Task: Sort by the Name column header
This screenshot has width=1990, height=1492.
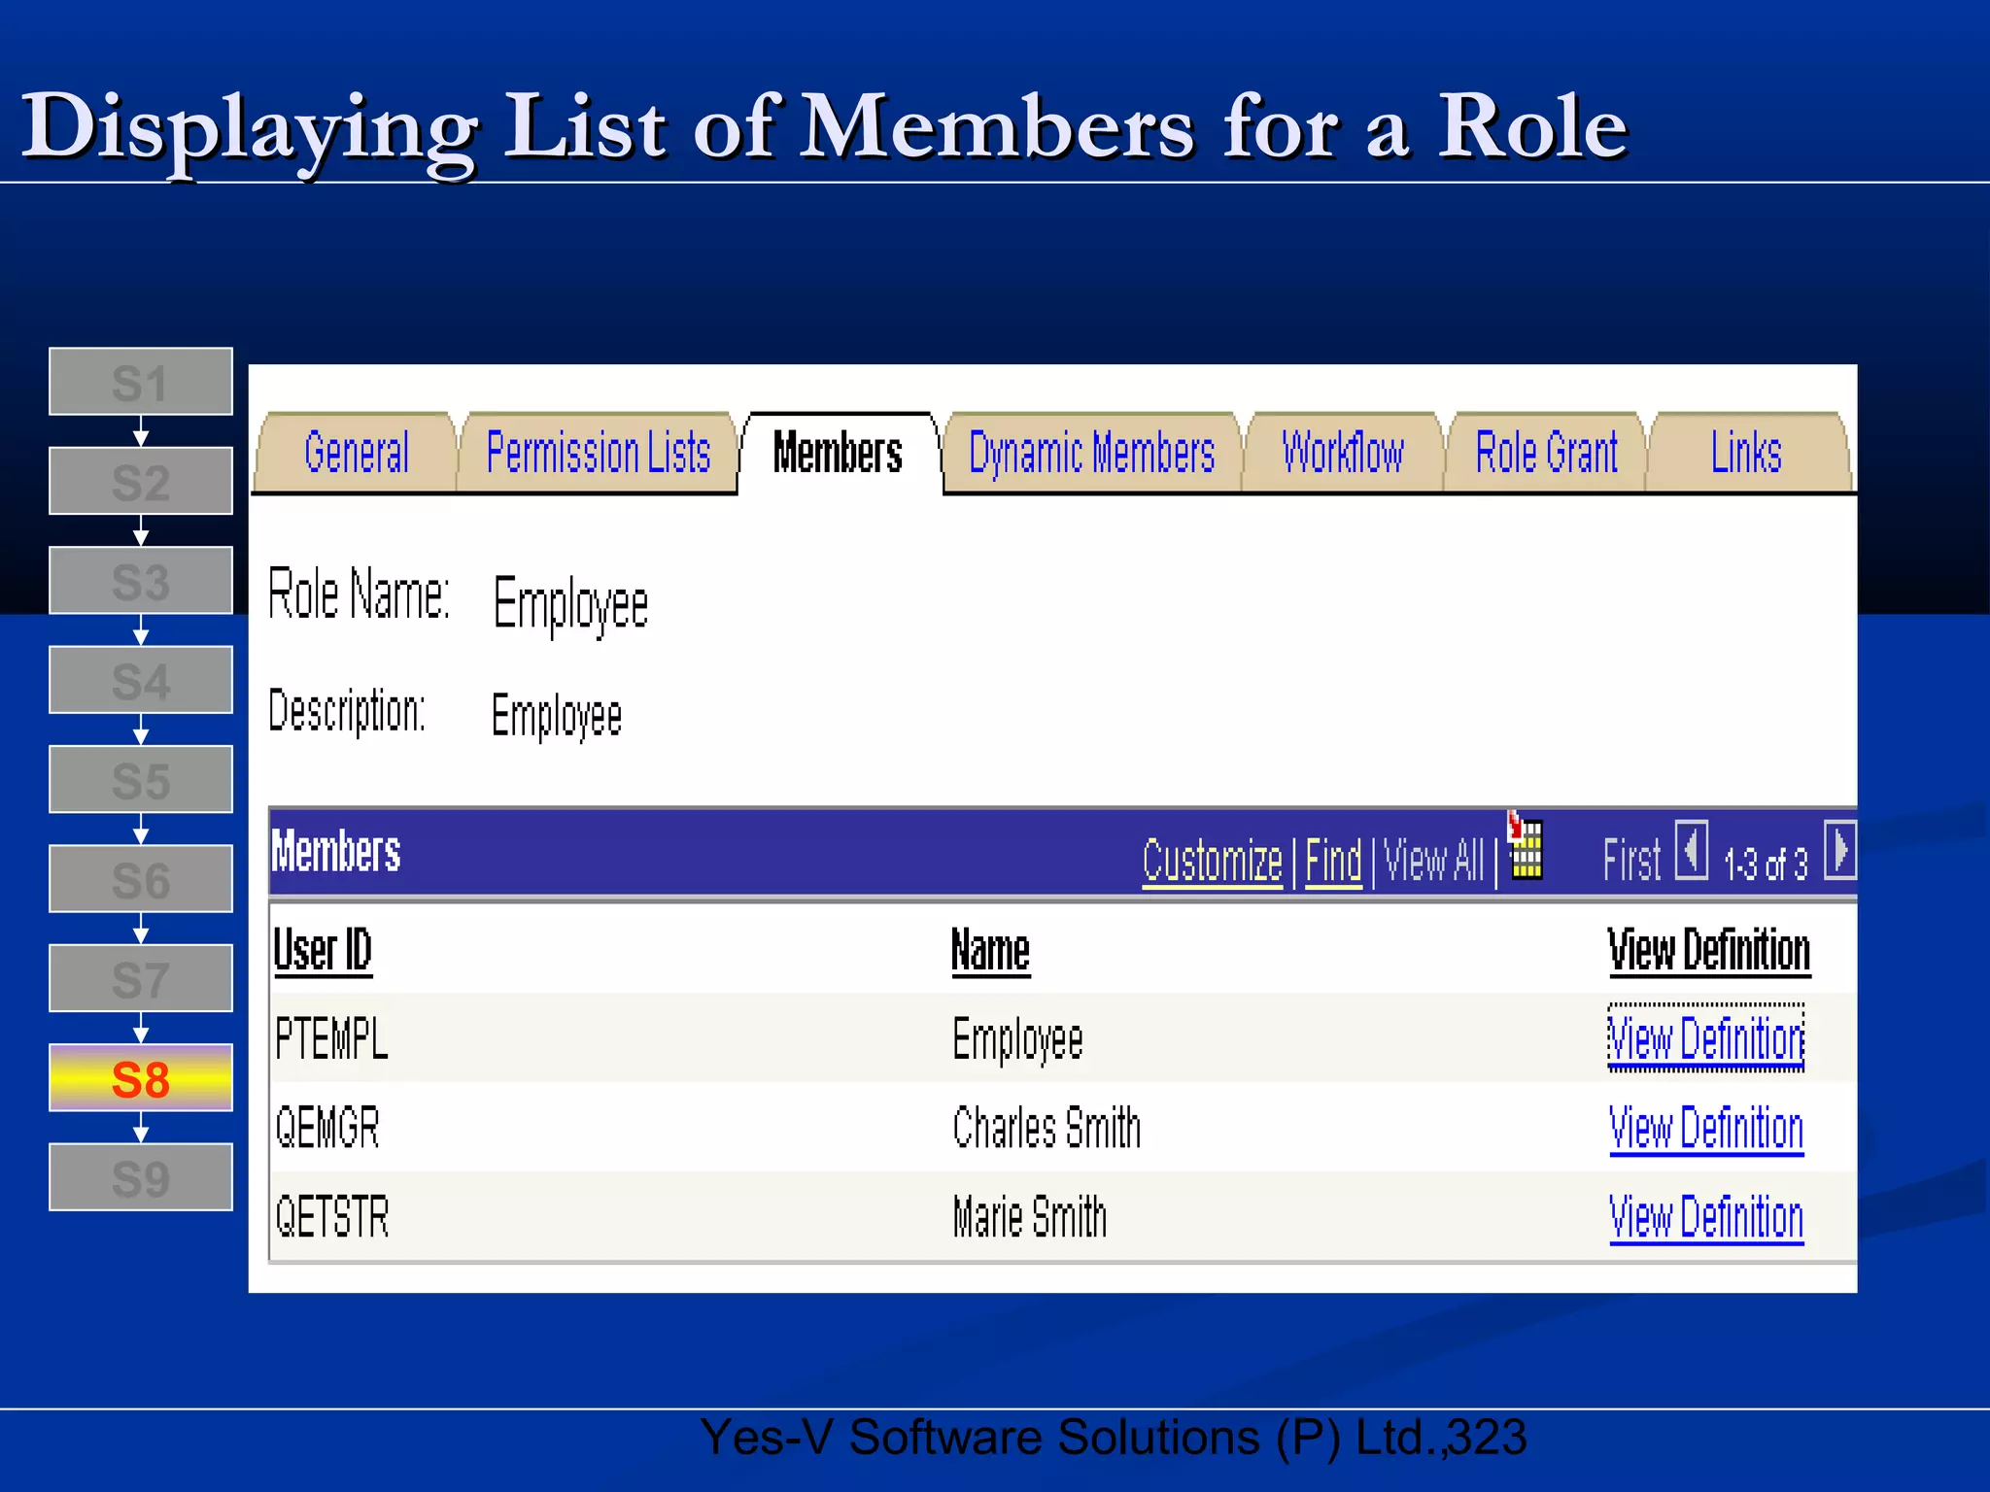Action: (x=990, y=950)
